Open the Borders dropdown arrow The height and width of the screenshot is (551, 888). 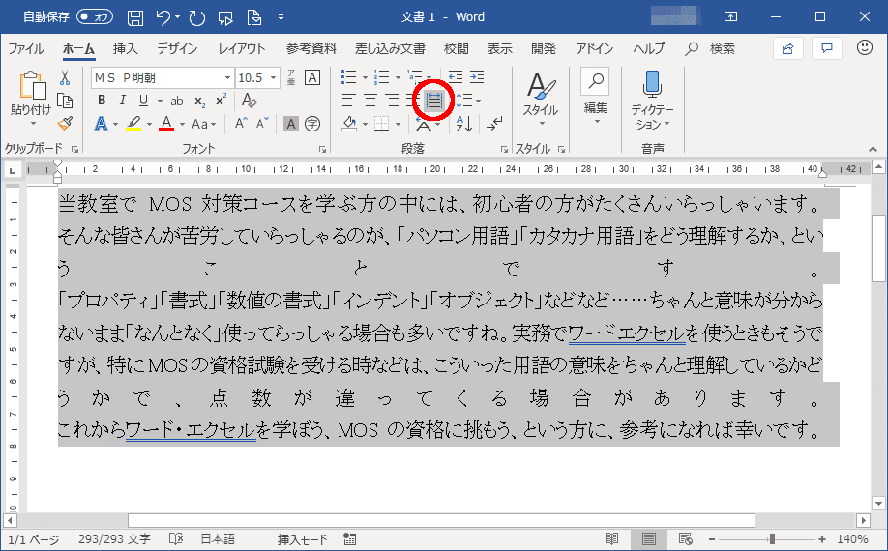tap(399, 124)
